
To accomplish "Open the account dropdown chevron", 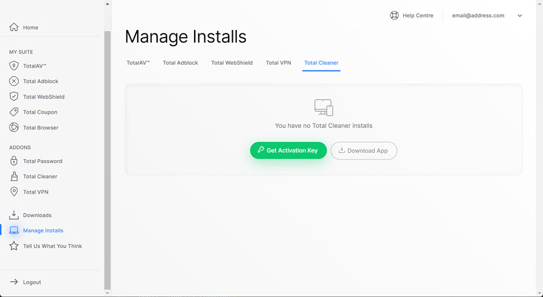I will coord(520,16).
